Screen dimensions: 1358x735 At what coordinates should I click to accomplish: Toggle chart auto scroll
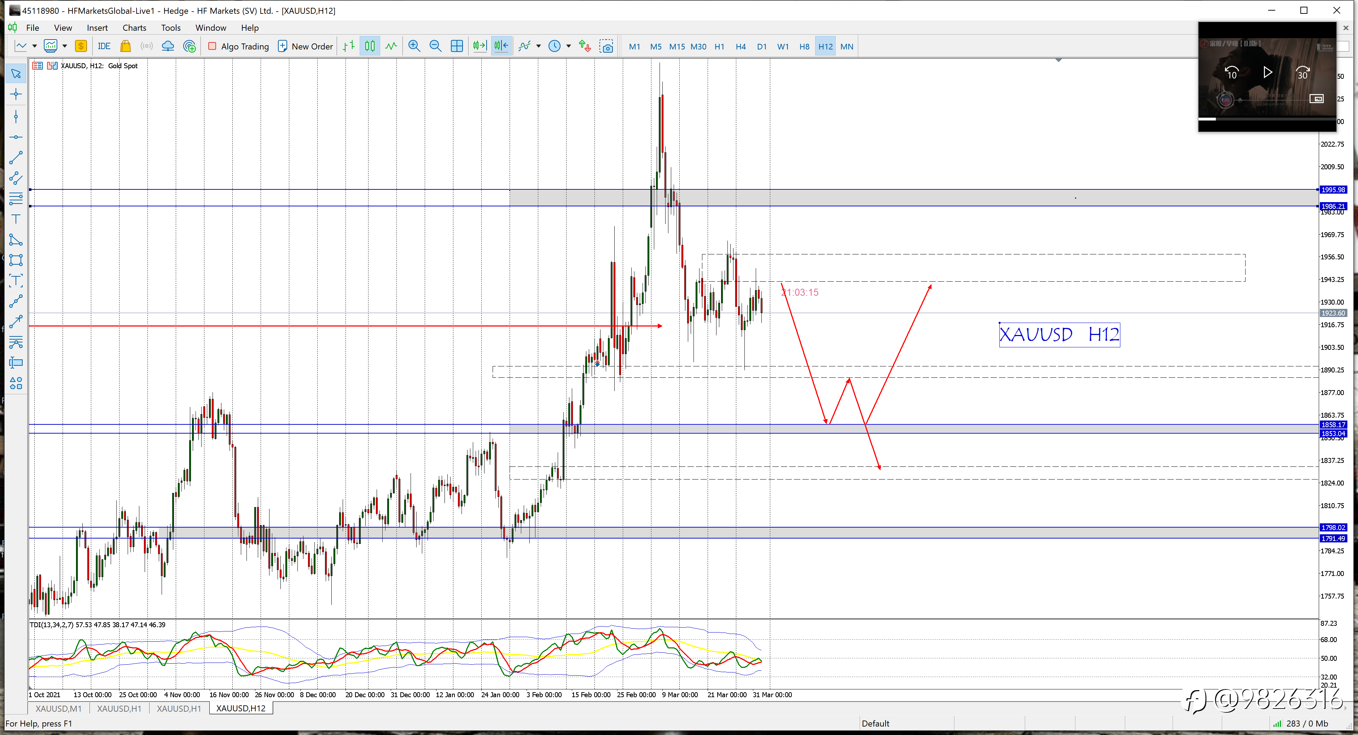coord(480,46)
